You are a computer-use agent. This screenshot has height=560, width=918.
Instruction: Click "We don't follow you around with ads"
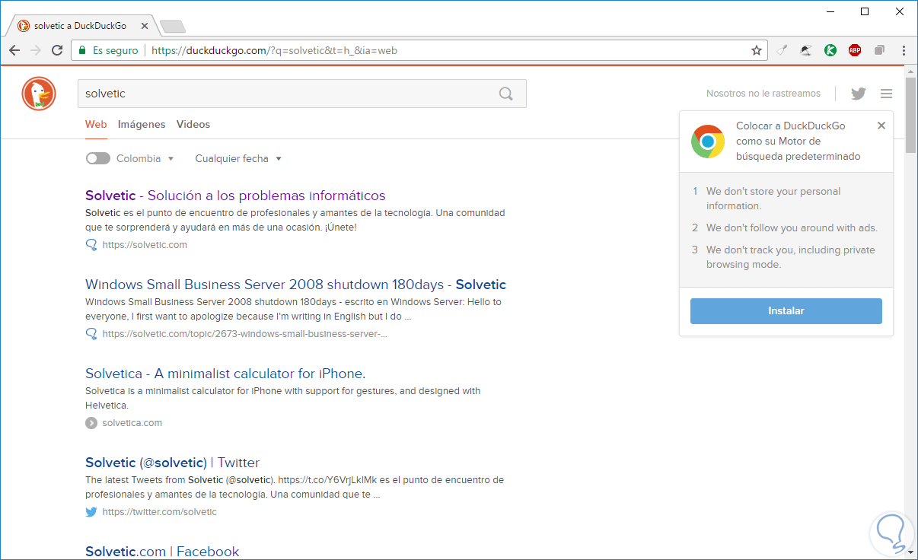(x=792, y=228)
